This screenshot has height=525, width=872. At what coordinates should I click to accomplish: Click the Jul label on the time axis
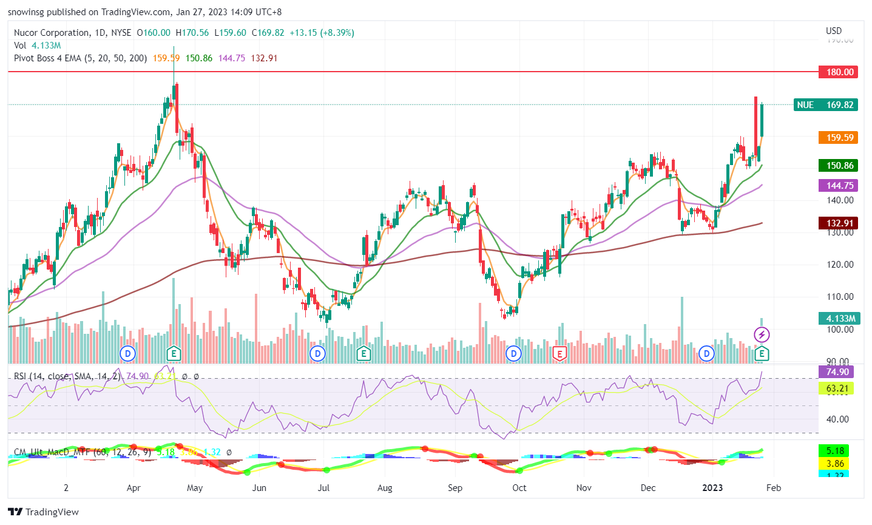coord(323,487)
